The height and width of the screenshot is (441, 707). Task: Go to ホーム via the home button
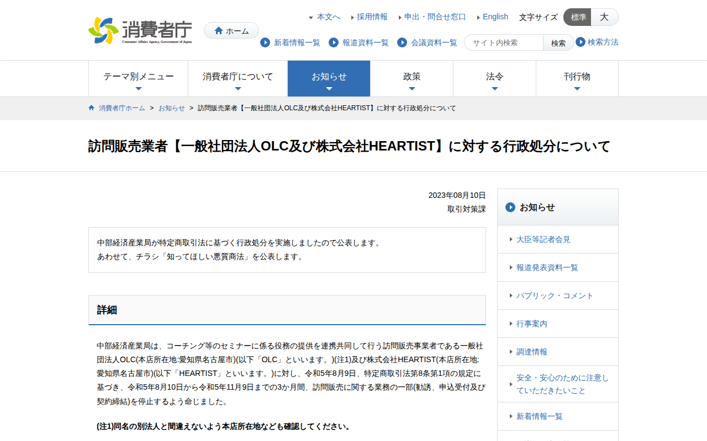tap(231, 31)
